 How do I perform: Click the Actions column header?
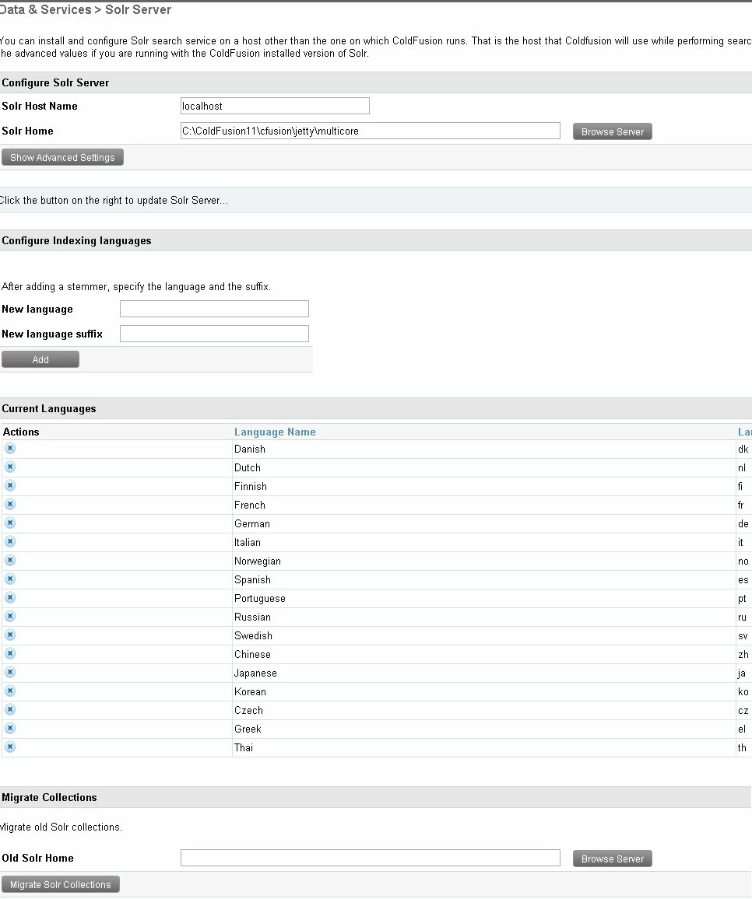coord(21,432)
